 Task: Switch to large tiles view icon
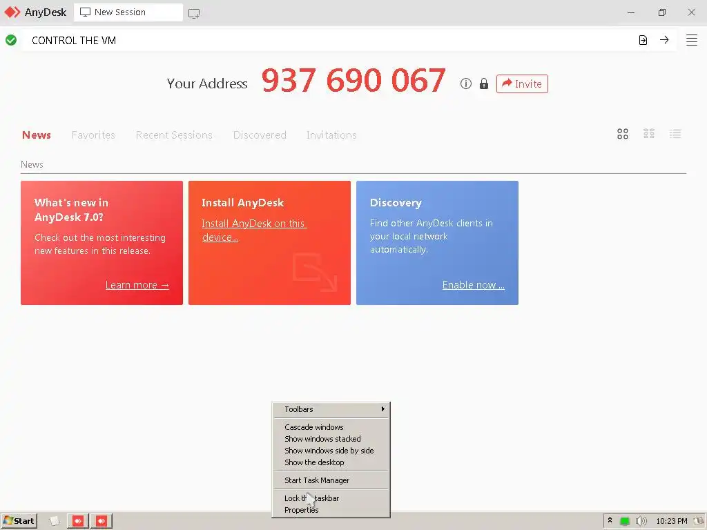click(623, 134)
